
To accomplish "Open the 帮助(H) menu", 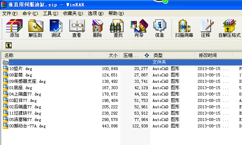I will tap(116, 13).
